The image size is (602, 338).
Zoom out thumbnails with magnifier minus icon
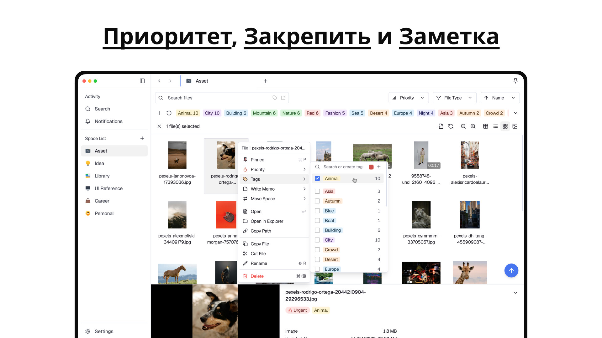pyautogui.click(x=463, y=126)
